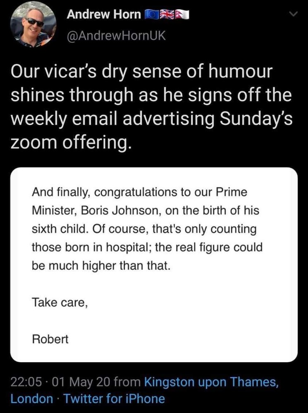Open the Kingston upon Thames location link

(211, 382)
